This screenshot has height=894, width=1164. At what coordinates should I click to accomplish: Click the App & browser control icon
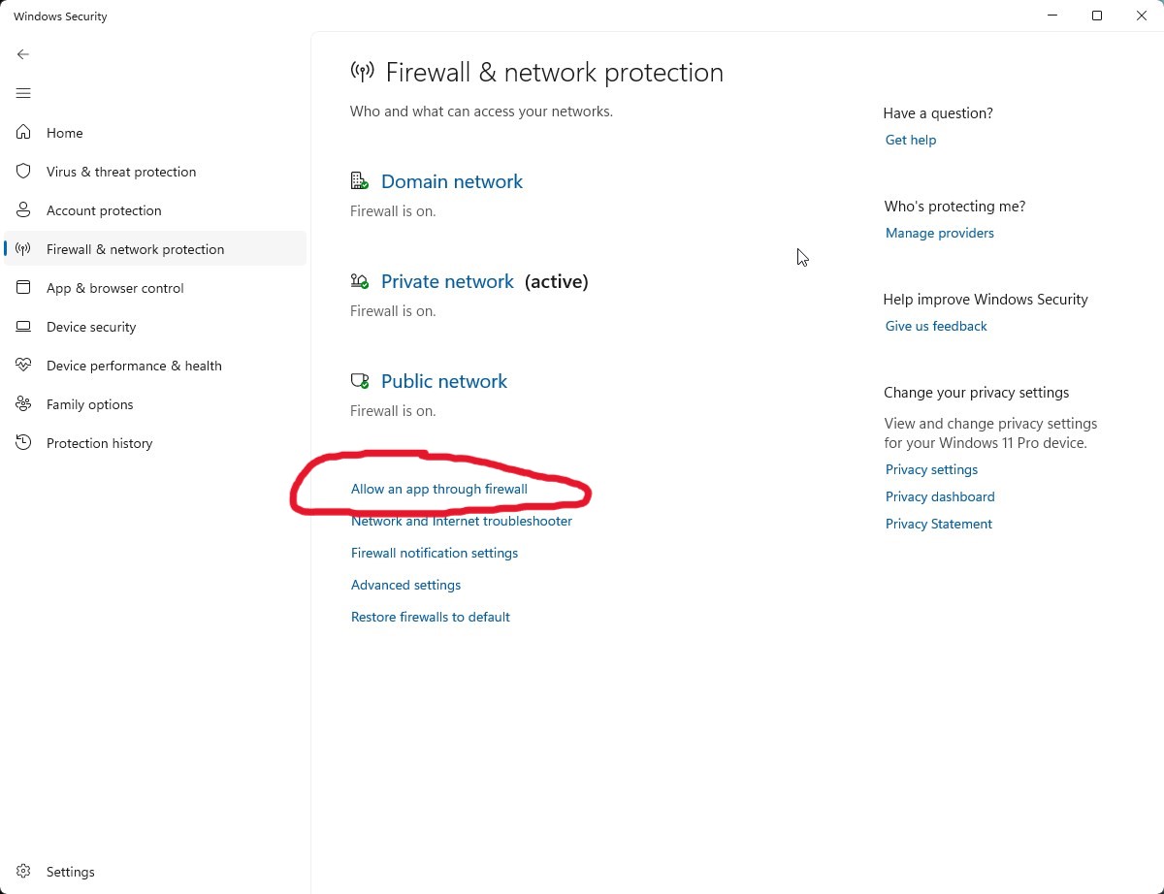pyautogui.click(x=23, y=288)
